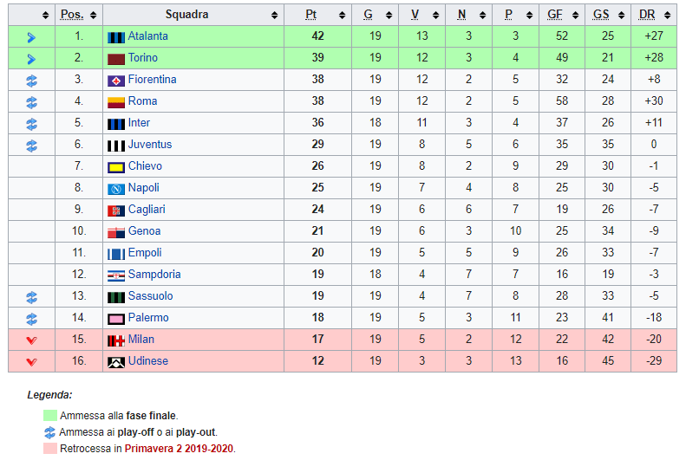Image resolution: width=686 pixels, height=473 pixels.
Task: Click the Udinese black-white crest icon
Action: click(x=116, y=362)
